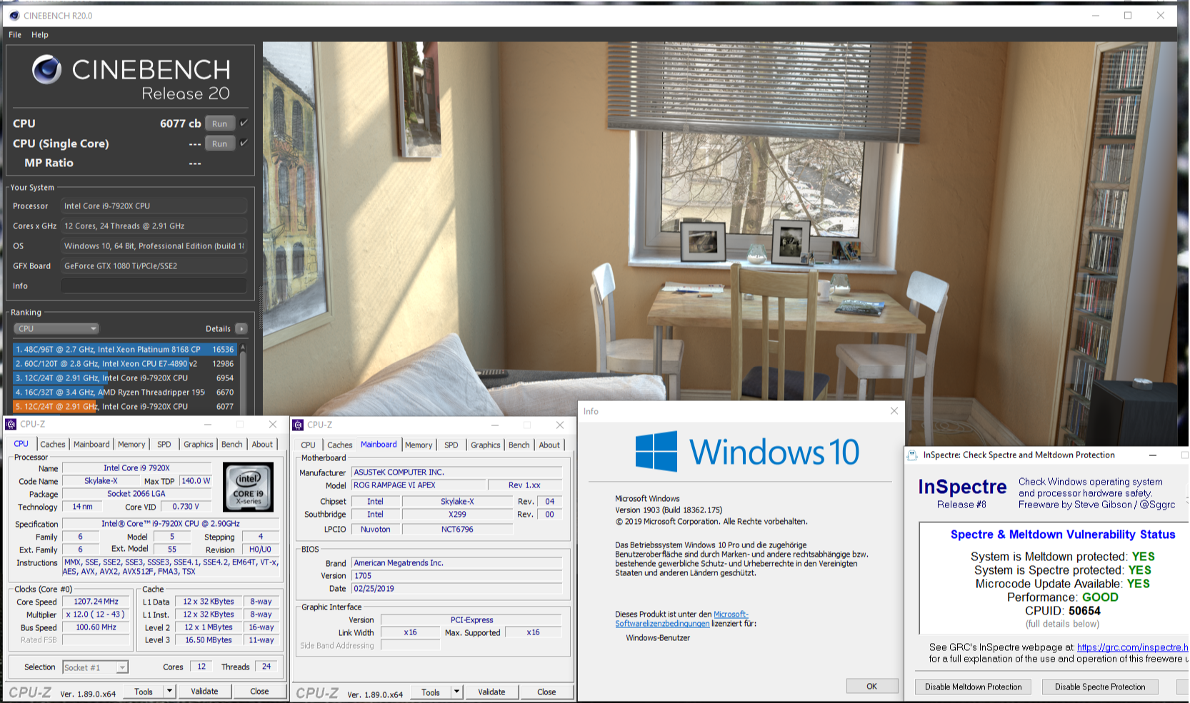
Task: Click the Mainboard CPU-Z window title icon
Action: pyautogui.click(x=298, y=425)
